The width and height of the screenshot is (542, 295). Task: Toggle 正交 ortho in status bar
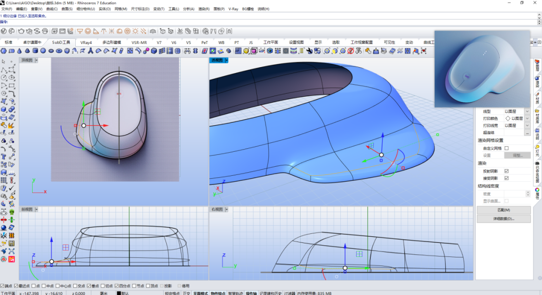click(186, 293)
